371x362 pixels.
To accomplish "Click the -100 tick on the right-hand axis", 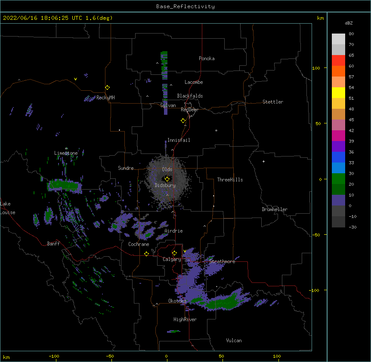I will coord(315,290).
